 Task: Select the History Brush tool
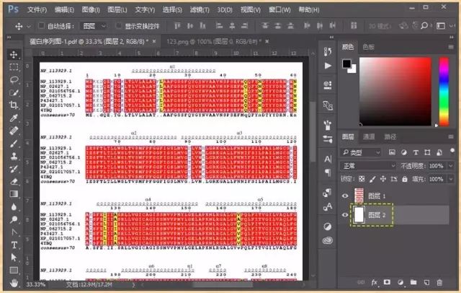pyautogui.click(x=14, y=169)
